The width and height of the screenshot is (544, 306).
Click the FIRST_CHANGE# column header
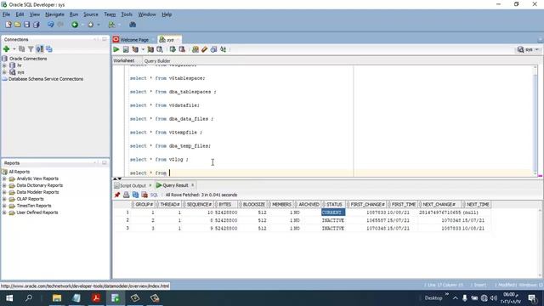[367, 205]
